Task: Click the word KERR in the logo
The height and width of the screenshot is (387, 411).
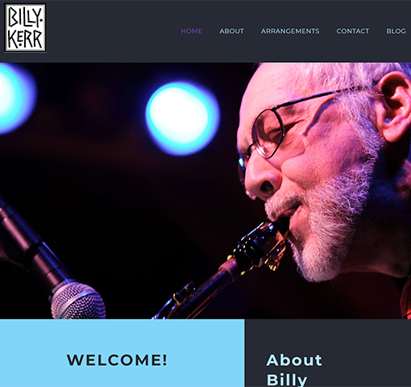Action: 25,39
